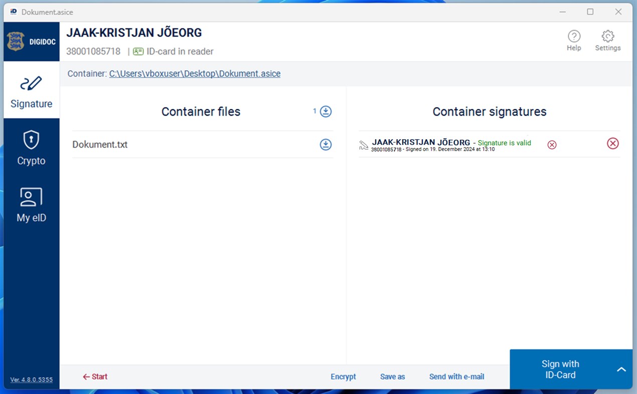Screen dimensions: 637x394
Task: Maximize the Dokument.asice window
Action: pos(590,12)
